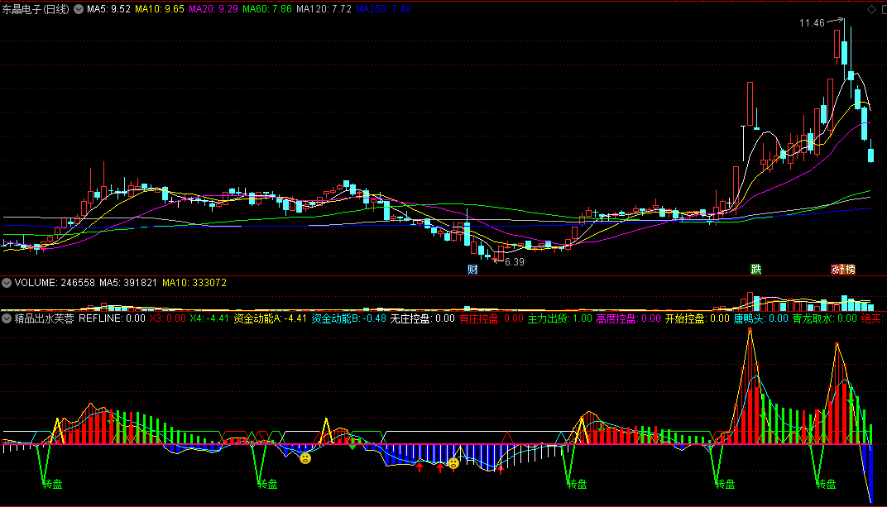Select the MA20: 9.29 label
887x507 pixels.
click(213, 9)
